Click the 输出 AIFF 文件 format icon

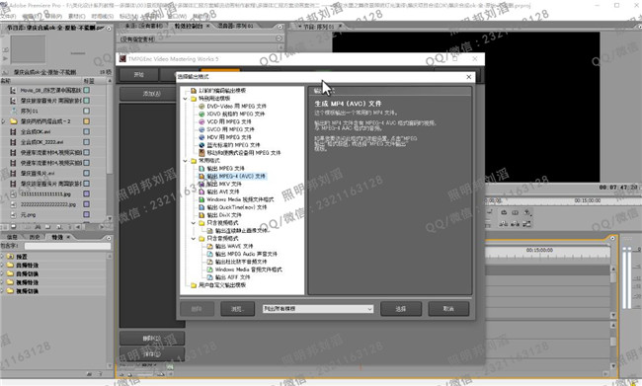[x=209, y=277]
